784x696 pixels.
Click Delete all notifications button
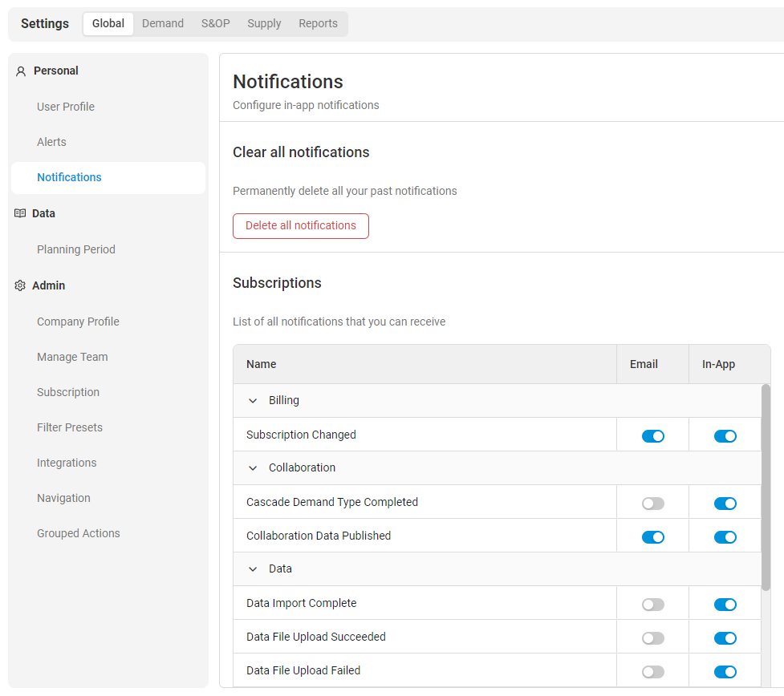coord(301,226)
